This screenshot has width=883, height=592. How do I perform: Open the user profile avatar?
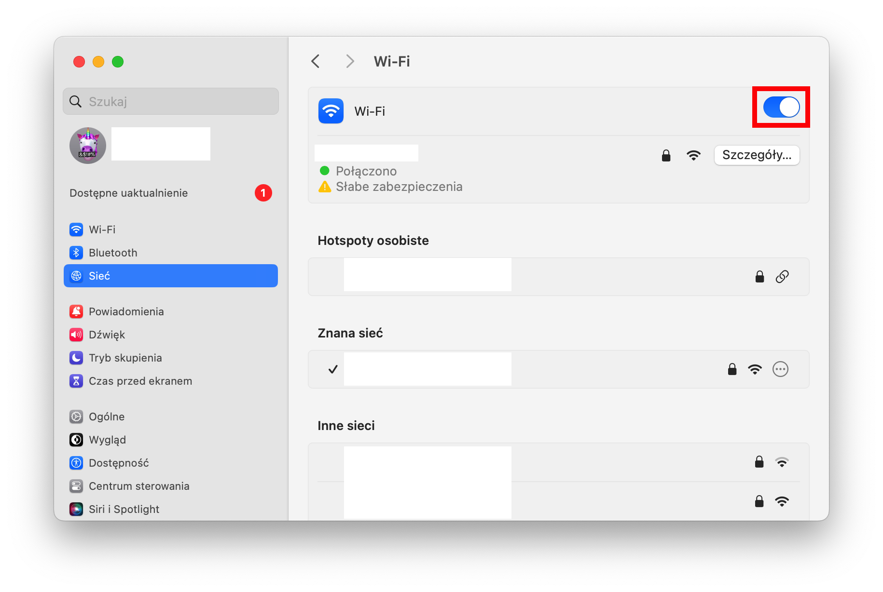click(88, 146)
